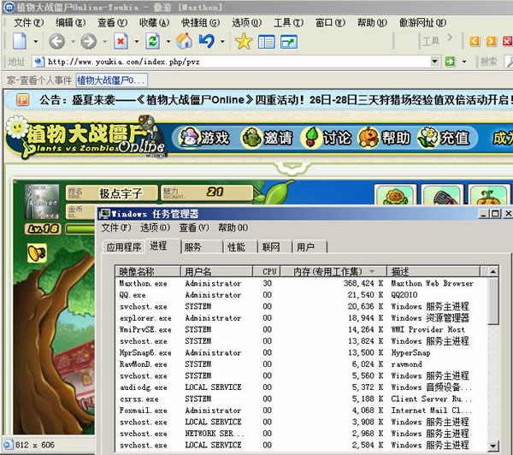Screen dimensions: 513x455
Task: Click the announcement P icon
Action: (22, 100)
